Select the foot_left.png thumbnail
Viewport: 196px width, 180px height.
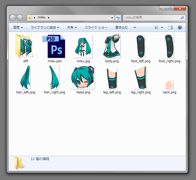click(141, 46)
